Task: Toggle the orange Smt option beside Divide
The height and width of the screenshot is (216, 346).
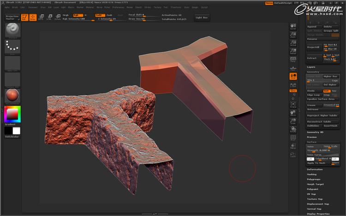Action: pos(327,91)
